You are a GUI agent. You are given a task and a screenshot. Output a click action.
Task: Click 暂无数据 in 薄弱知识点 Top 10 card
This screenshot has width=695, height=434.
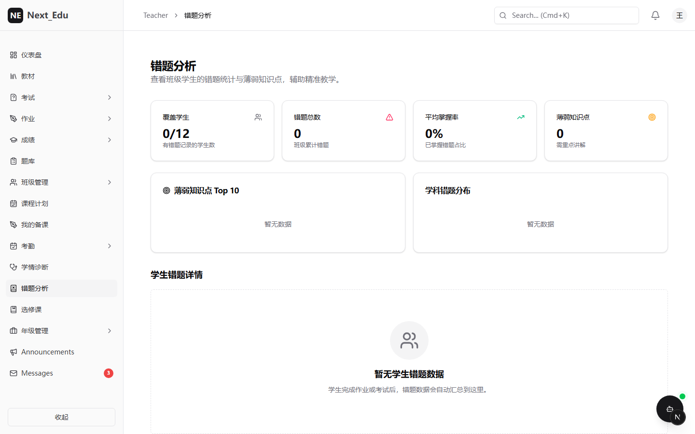coord(278,224)
